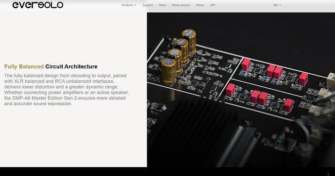The image size is (335, 176).
Task: Expand the Products dropdown menu
Action: point(129,5)
